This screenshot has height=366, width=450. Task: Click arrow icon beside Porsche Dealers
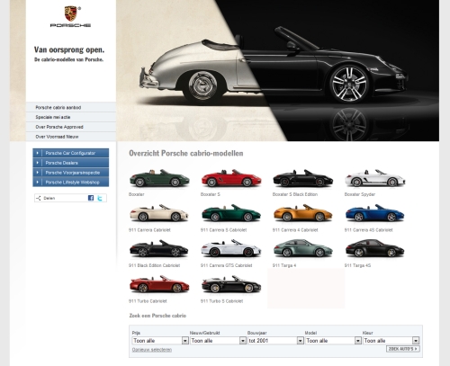tap(37, 163)
